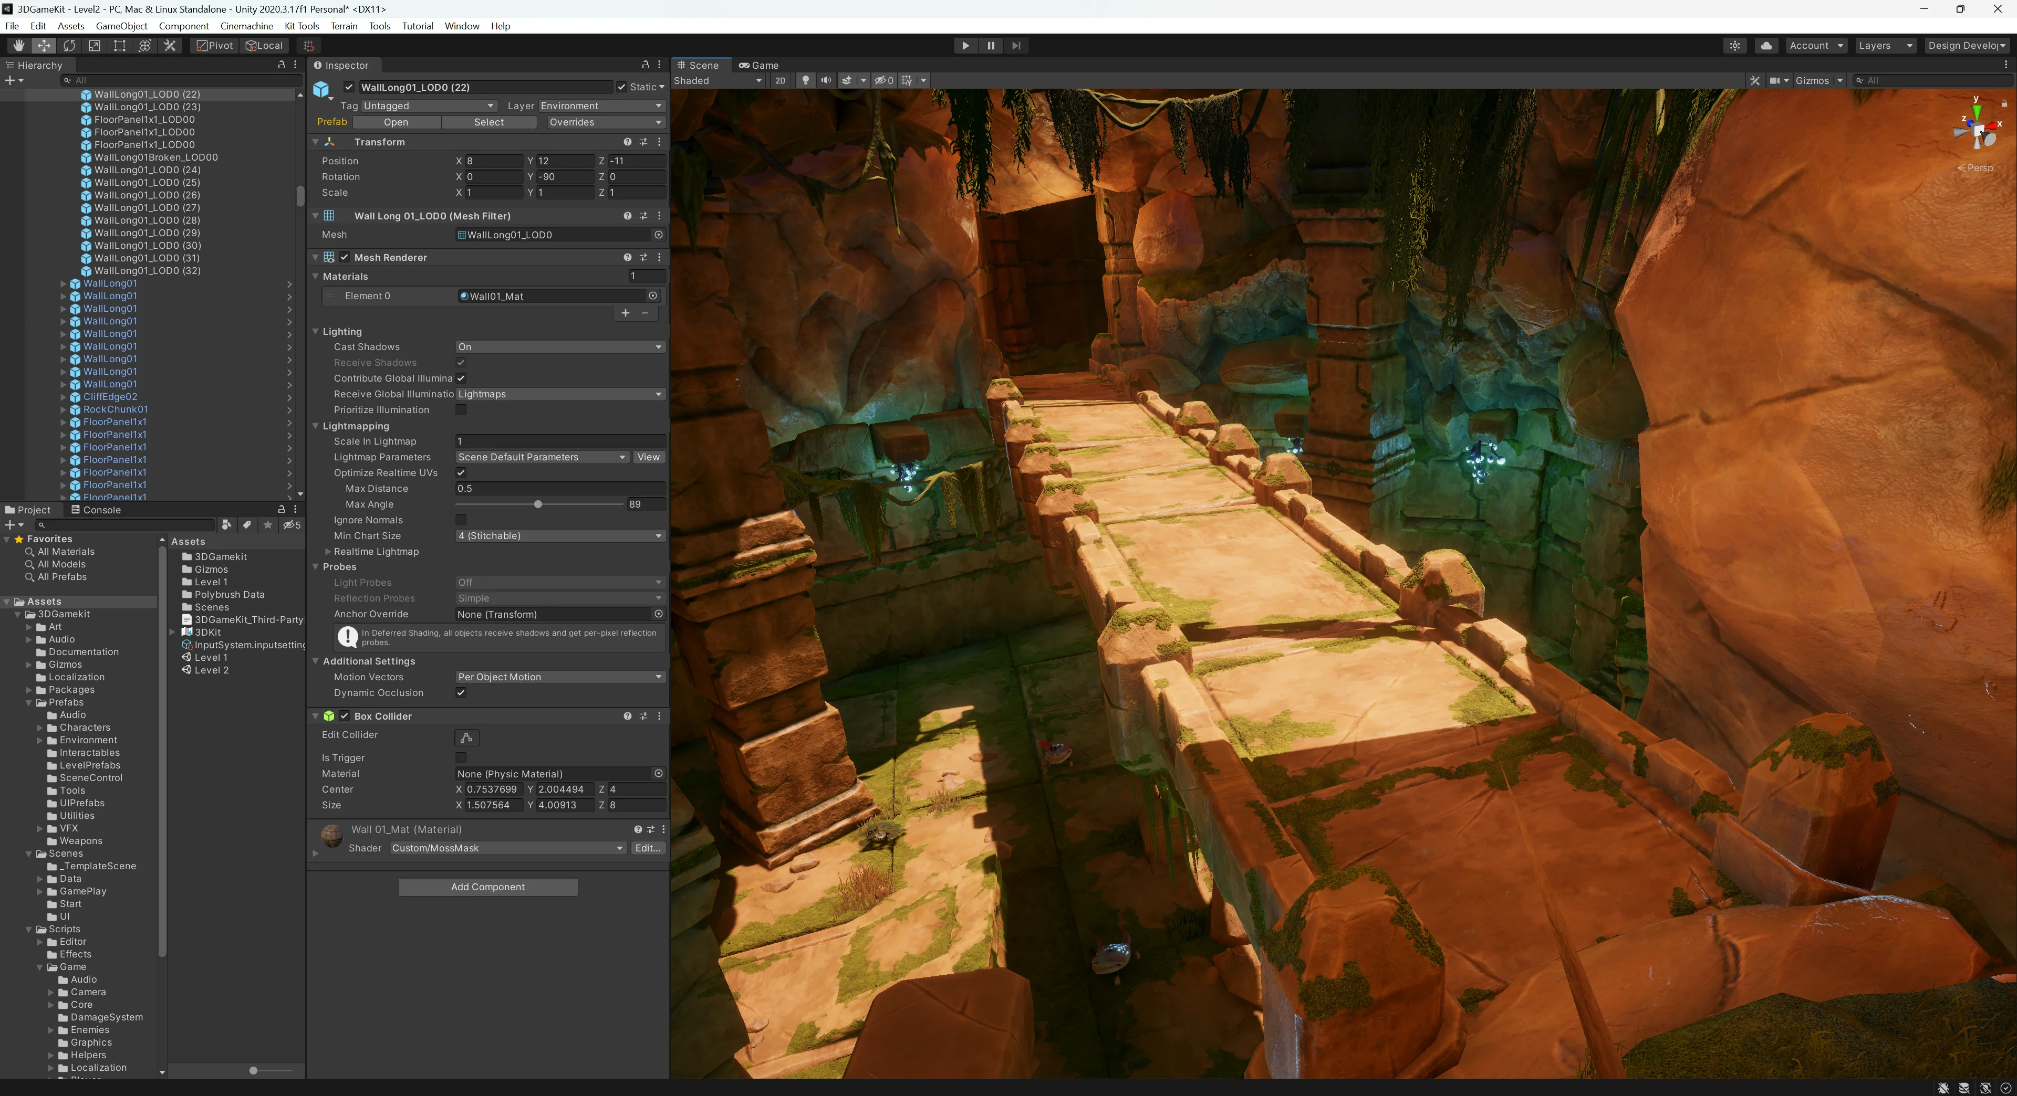This screenshot has height=1096, width=2017.
Task: Click the Step frame button
Action: pos(1015,45)
